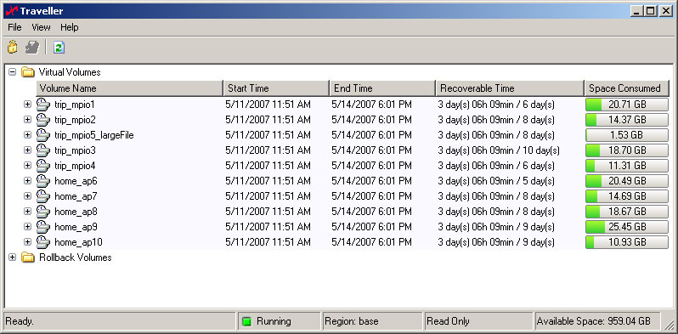The height and width of the screenshot is (334, 678).
Task: Collapse the Virtual Volumes tree node
Action: [12, 72]
